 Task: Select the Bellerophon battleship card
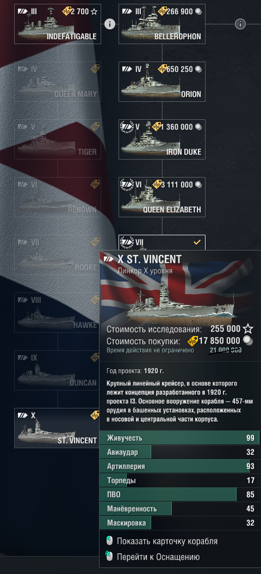pyautogui.click(x=162, y=24)
